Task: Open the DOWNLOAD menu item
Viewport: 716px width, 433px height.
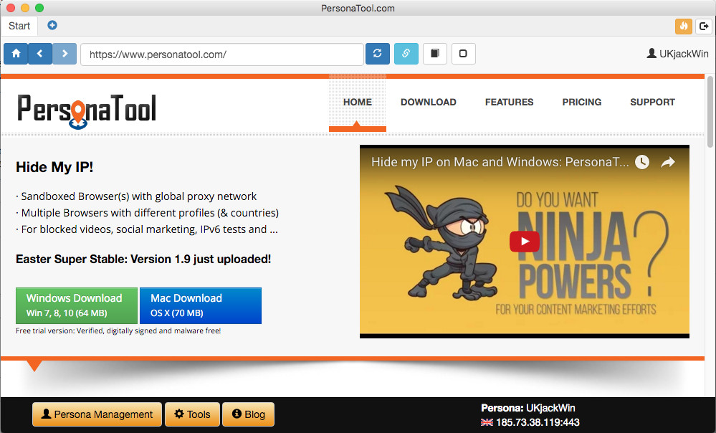Action: pyautogui.click(x=429, y=103)
